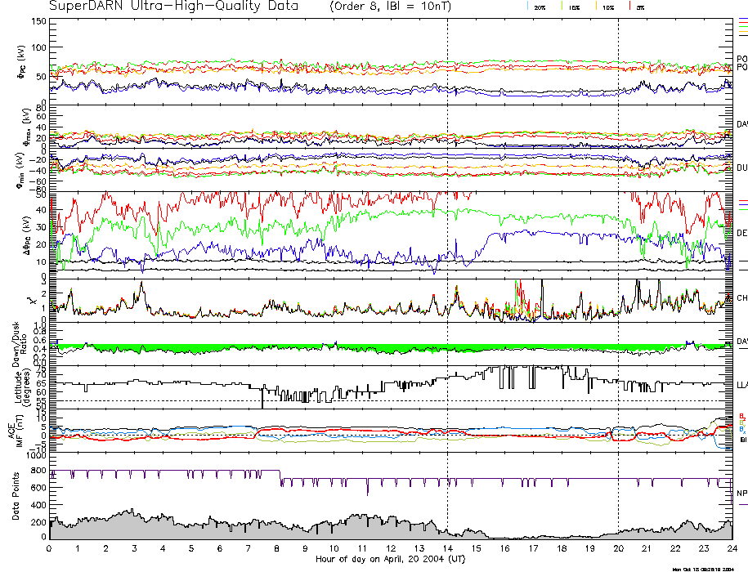Click the 20% legend entry at top
This screenshot has width=748, height=572.
point(540,7)
